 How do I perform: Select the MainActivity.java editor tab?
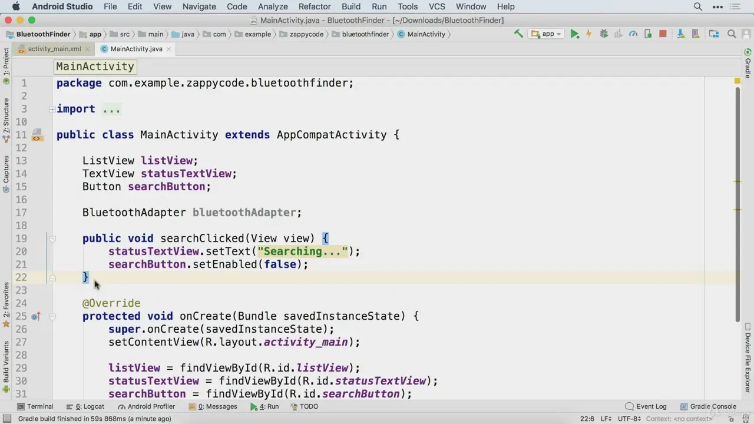(x=136, y=49)
